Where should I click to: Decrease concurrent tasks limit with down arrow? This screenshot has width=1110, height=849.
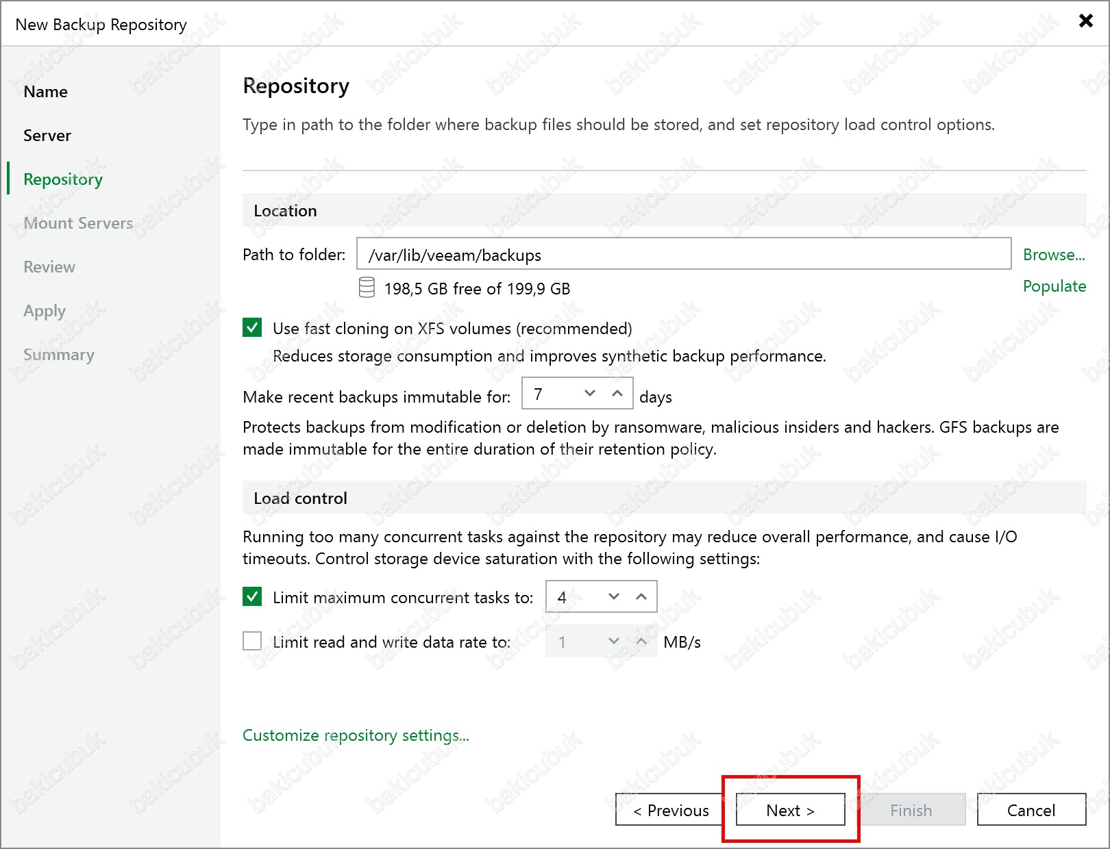pyautogui.click(x=614, y=596)
